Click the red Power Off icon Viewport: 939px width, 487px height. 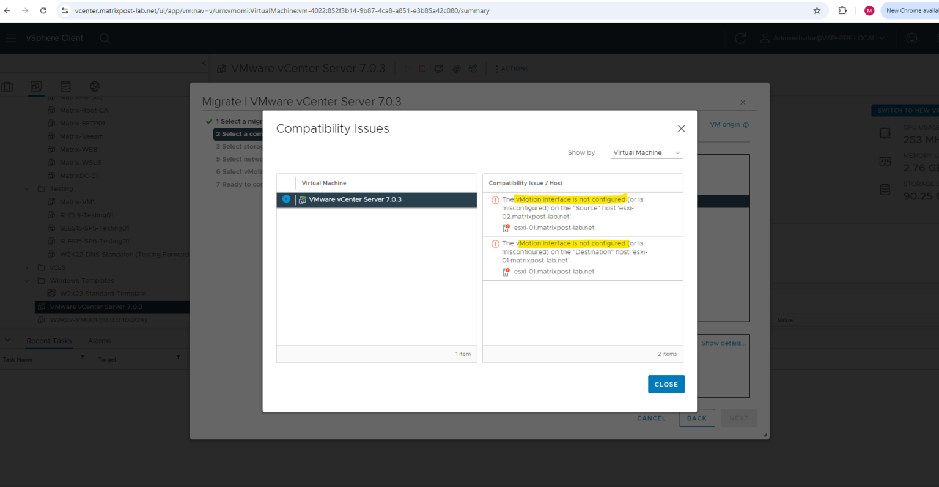422,68
